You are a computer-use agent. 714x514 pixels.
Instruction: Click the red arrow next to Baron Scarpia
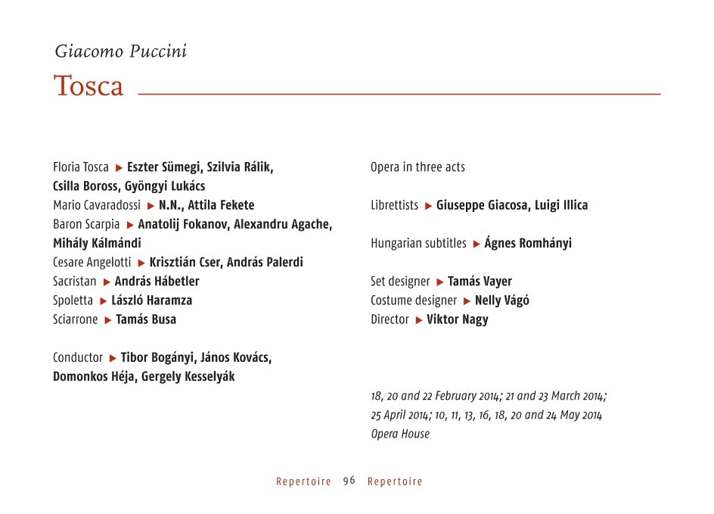pos(130,225)
